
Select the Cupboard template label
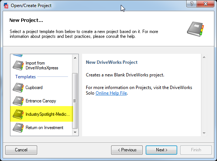pos(34,88)
